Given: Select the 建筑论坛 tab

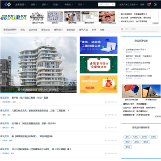Looking at the screenshot, I should pos(46,30).
